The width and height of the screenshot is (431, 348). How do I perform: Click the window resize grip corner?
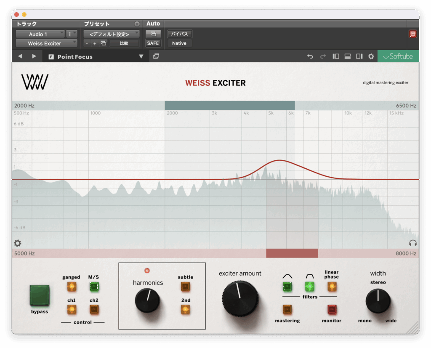point(412,328)
